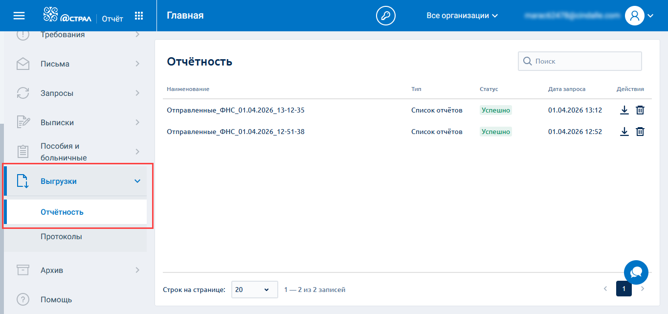The height and width of the screenshot is (314, 668).
Task: Collapse the Выгрузки section
Action: tap(137, 181)
